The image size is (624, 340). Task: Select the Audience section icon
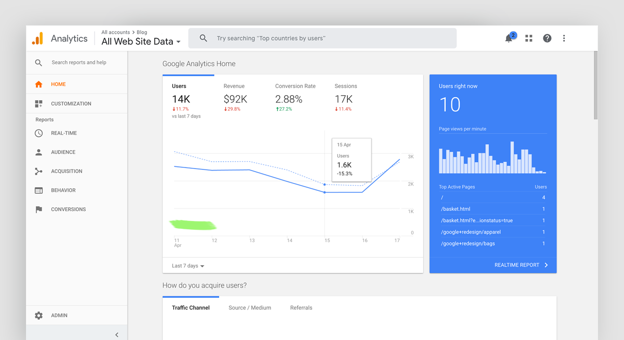pyautogui.click(x=38, y=152)
